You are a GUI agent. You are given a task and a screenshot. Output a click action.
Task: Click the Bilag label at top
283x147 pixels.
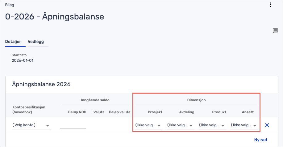[10, 5]
